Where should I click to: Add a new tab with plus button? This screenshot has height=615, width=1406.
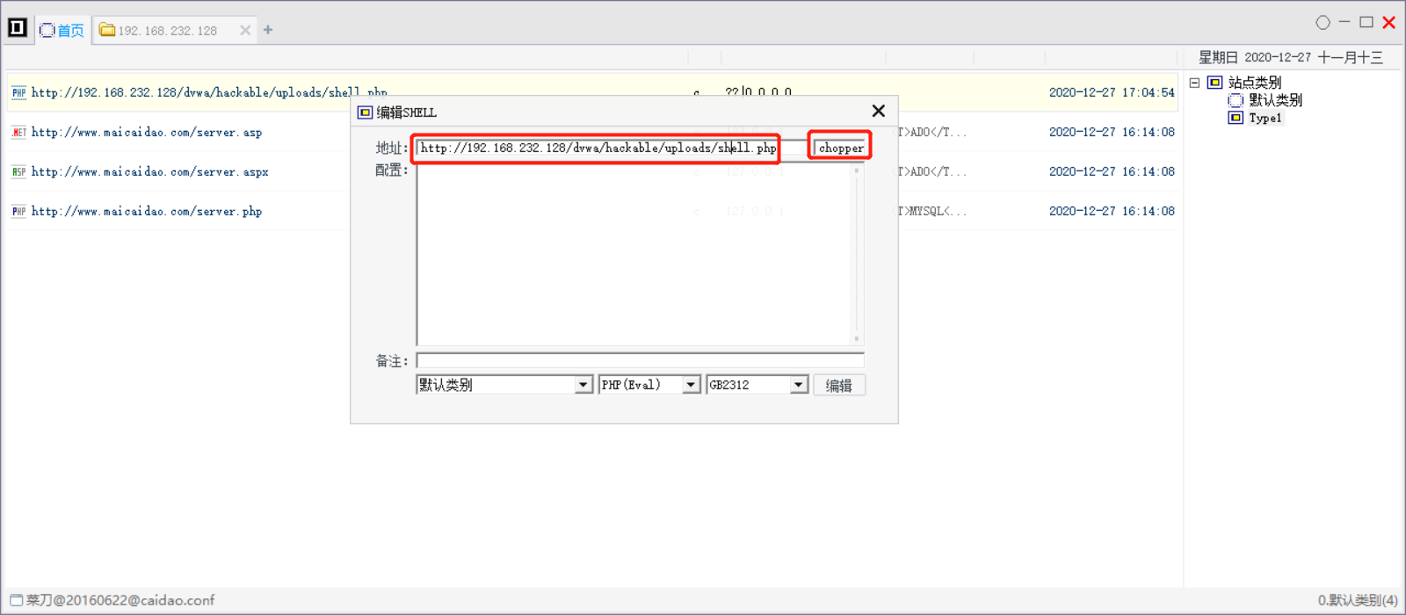point(268,30)
